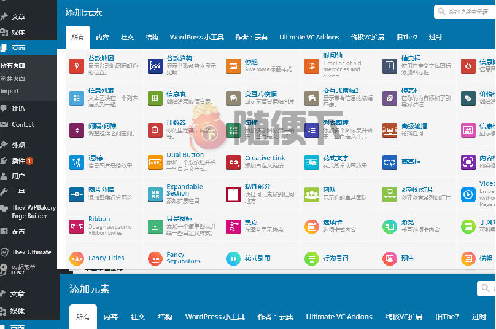Add the 列表图标 list icon element
496x329 pixels.
click(x=312, y=130)
